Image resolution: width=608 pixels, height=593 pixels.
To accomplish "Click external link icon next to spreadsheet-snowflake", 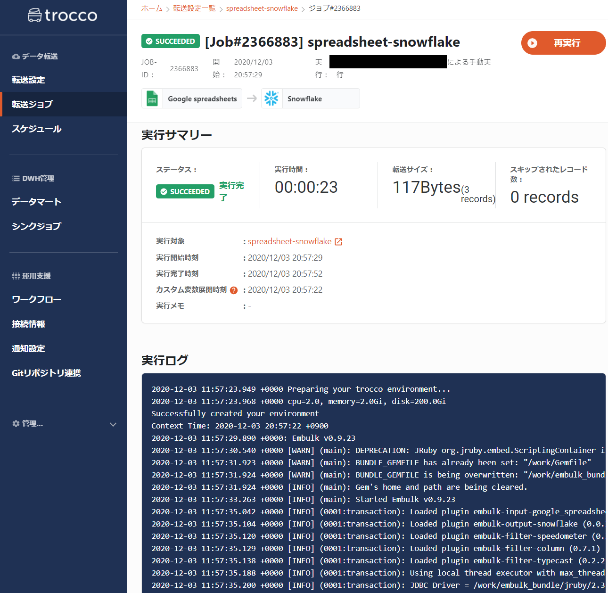I will coord(338,241).
